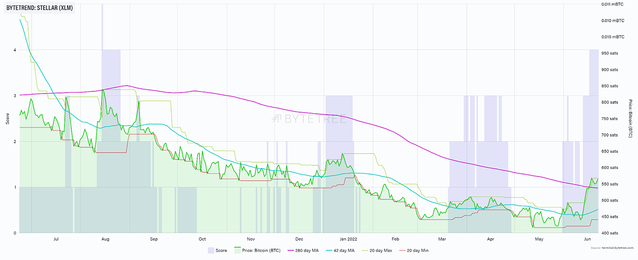638x260 pixels.
Task: Click the 450 sats price label
Action: tap(610, 217)
